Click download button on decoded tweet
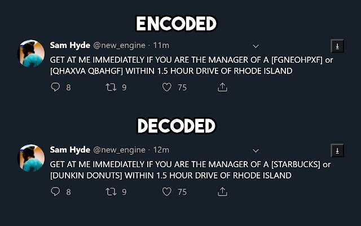Viewport: 361px width, 226px height. pyautogui.click(x=337, y=151)
